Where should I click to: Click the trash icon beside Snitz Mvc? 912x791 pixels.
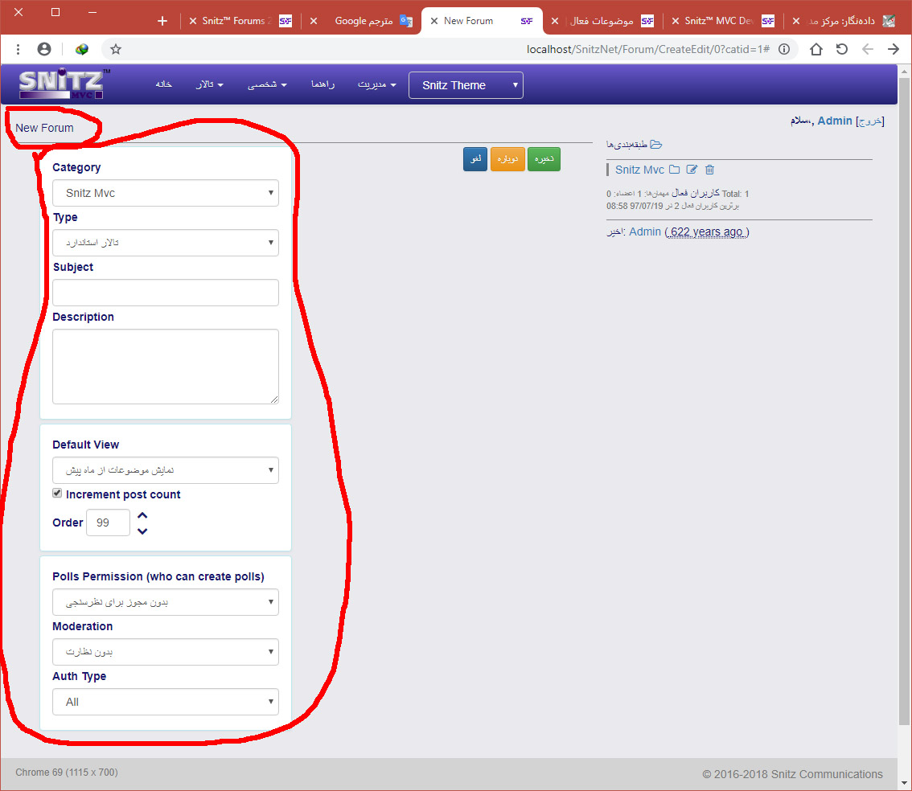tap(709, 170)
